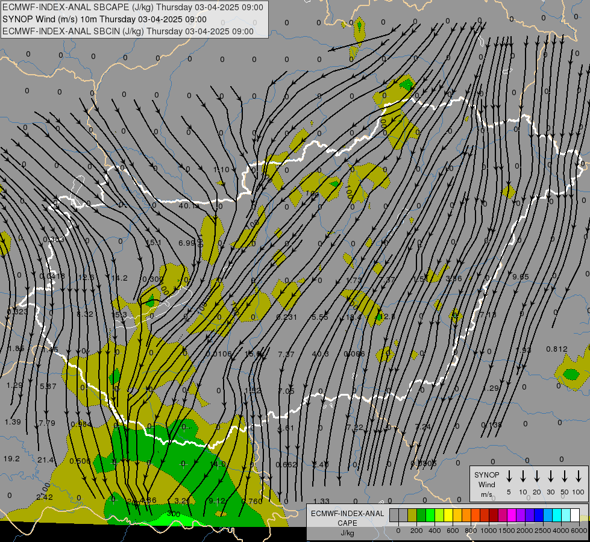Pick the olive CAPE legend swatch
This screenshot has height=542, width=590.
412,516
